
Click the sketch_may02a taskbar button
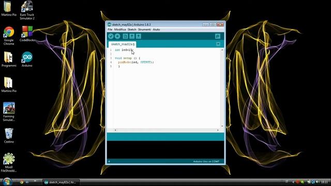tap(61, 182)
